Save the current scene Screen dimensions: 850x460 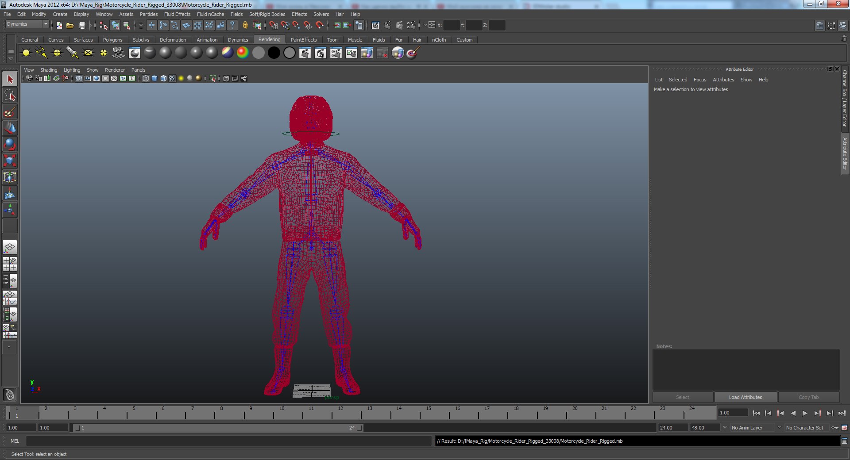tap(82, 25)
